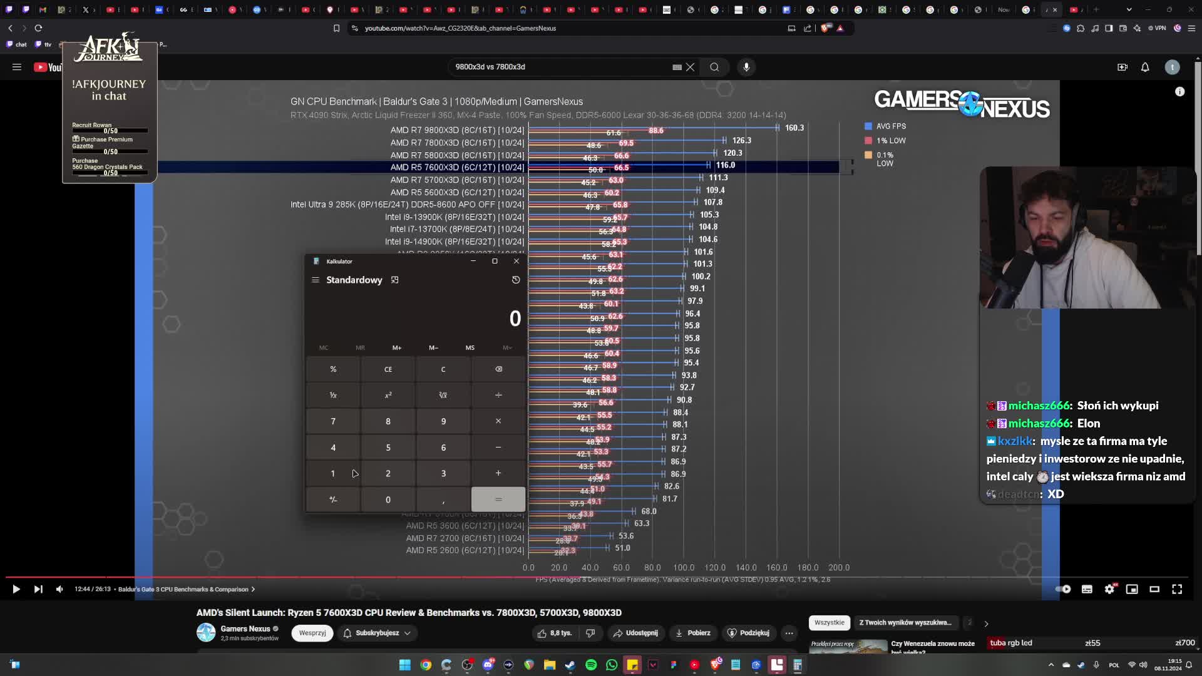Toggle Calculator keep-on-top mode
The image size is (1202, 676).
pyautogui.click(x=395, y=280)
